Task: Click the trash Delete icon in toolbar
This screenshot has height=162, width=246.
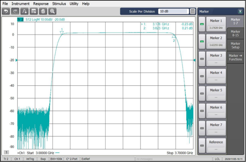Action: (x=43, y=11)
